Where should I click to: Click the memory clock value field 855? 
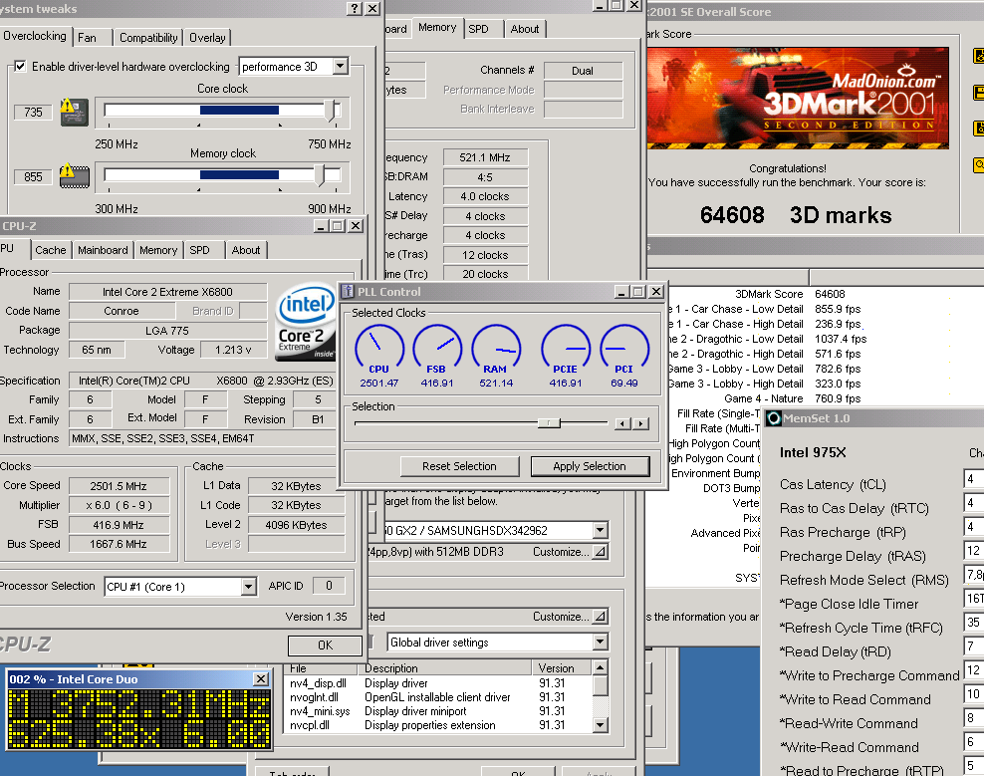(x=33, y=177)
